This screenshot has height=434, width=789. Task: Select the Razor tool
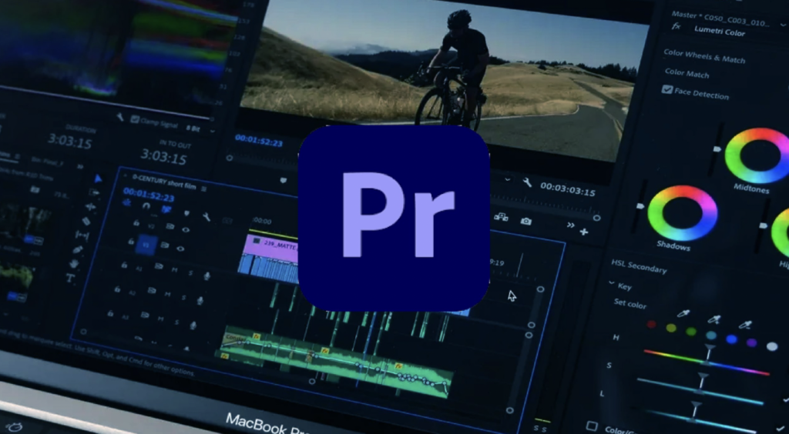pyautogui.click(x=86, y=221)
